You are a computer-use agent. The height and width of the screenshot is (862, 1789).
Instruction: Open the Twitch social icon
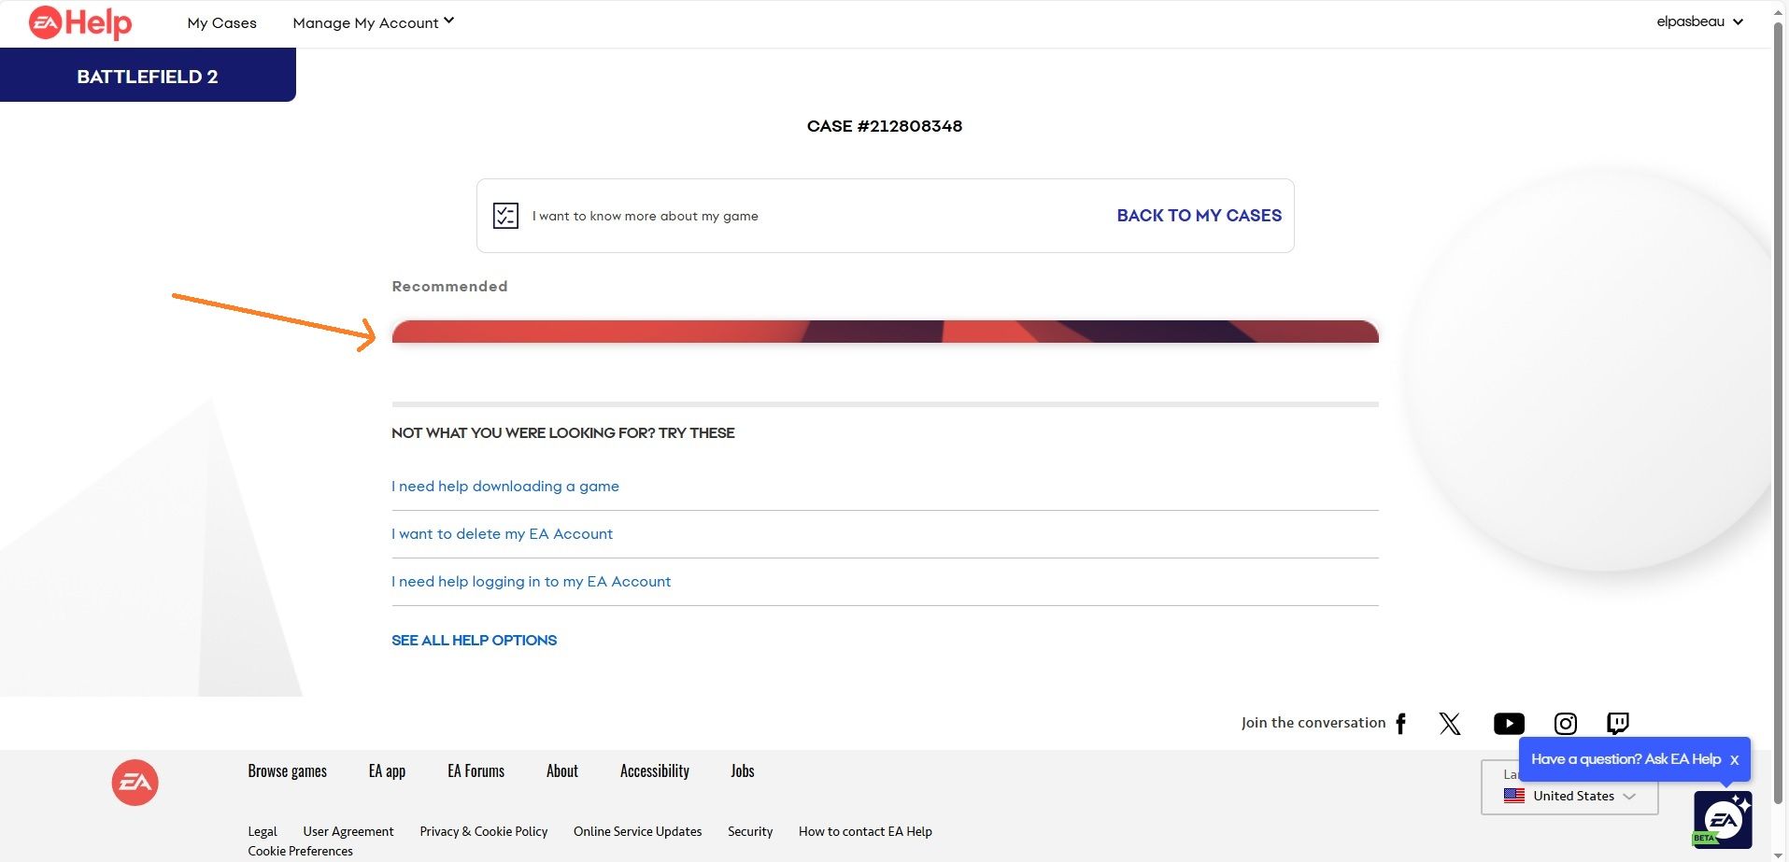pyautogui.click(x=1618, y=724)
